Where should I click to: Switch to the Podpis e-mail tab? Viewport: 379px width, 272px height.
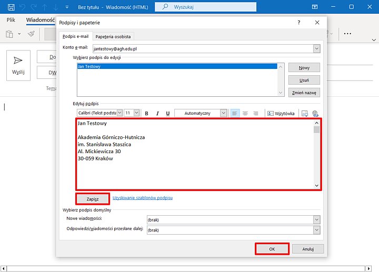point(76,36)
